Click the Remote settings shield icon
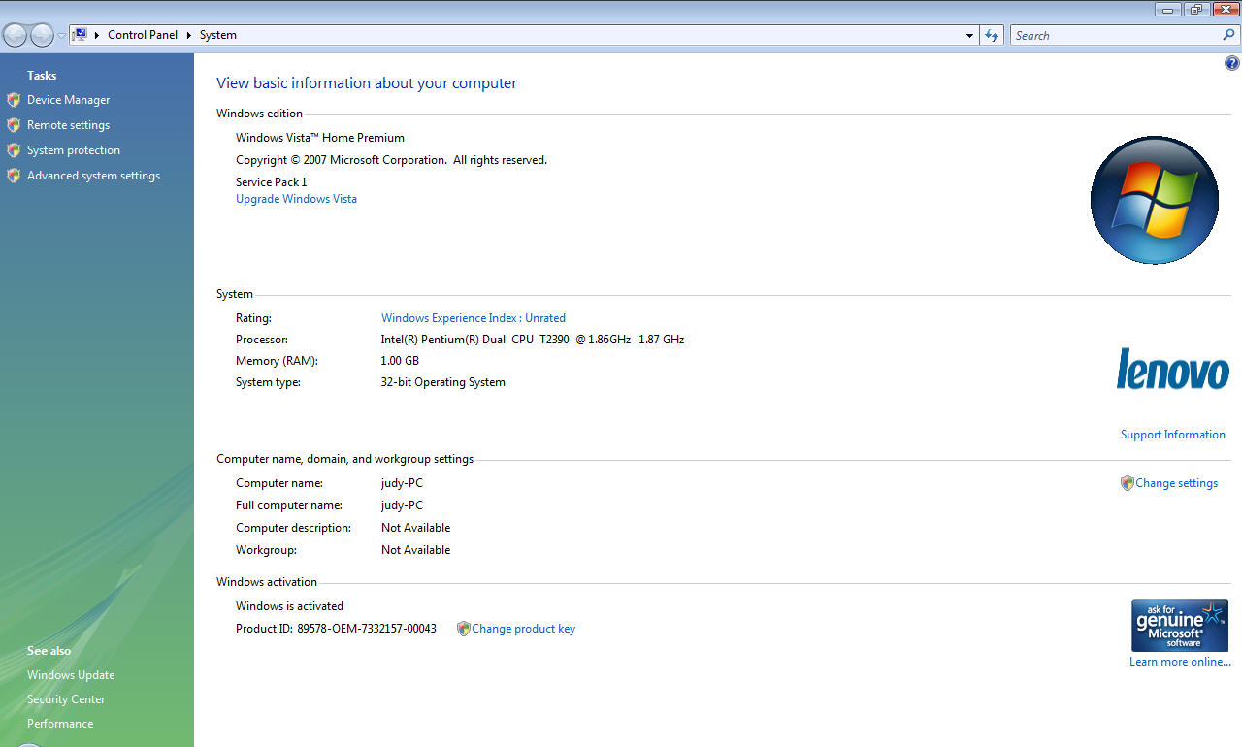 14,125
